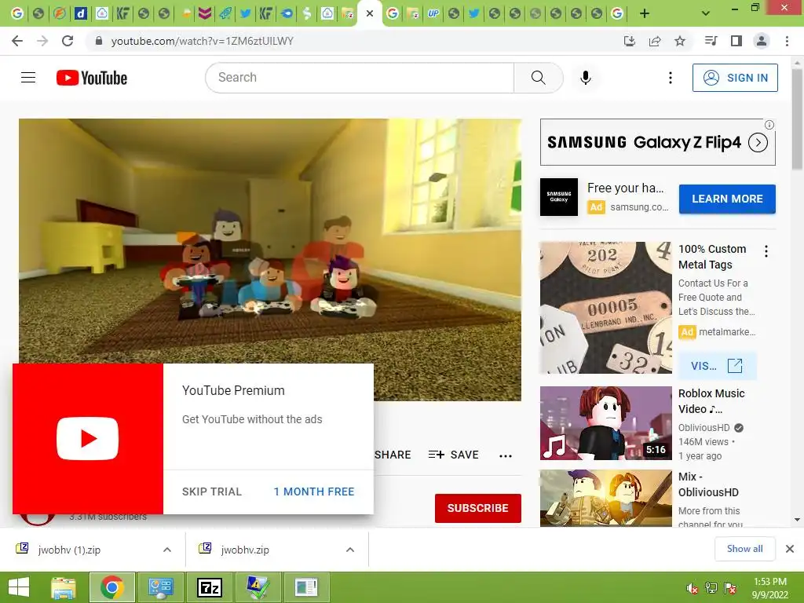This screenshot has width=804, height=603.
Task: Click the Roblox Music Video thumbnail
Action: [x=605, y=423]
